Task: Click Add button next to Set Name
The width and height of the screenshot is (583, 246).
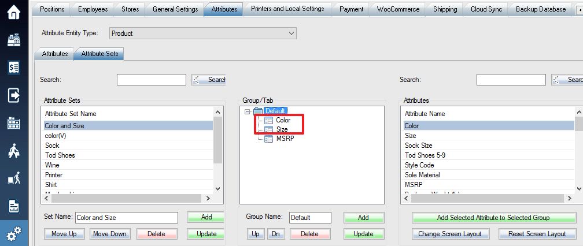Action: coord(206,217)
